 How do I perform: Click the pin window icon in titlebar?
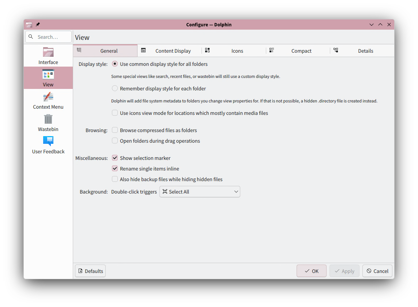38,25
